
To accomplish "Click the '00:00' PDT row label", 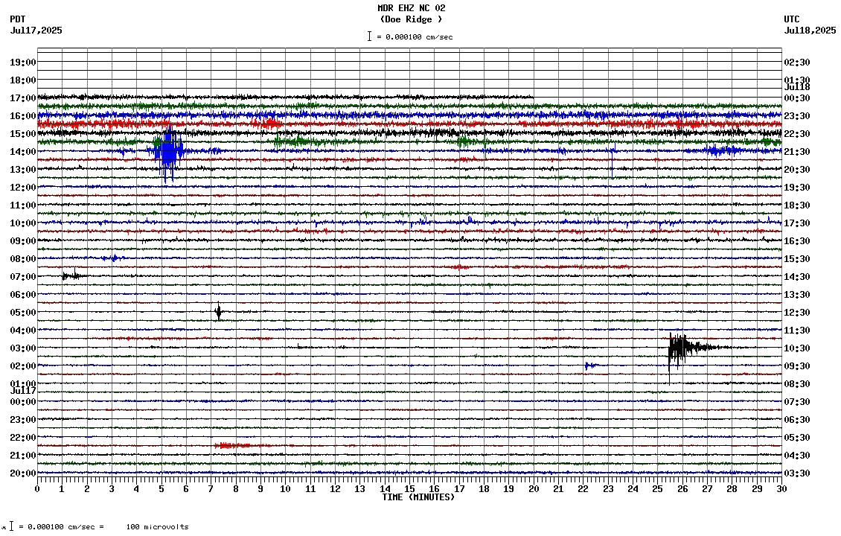I will 23,402.
